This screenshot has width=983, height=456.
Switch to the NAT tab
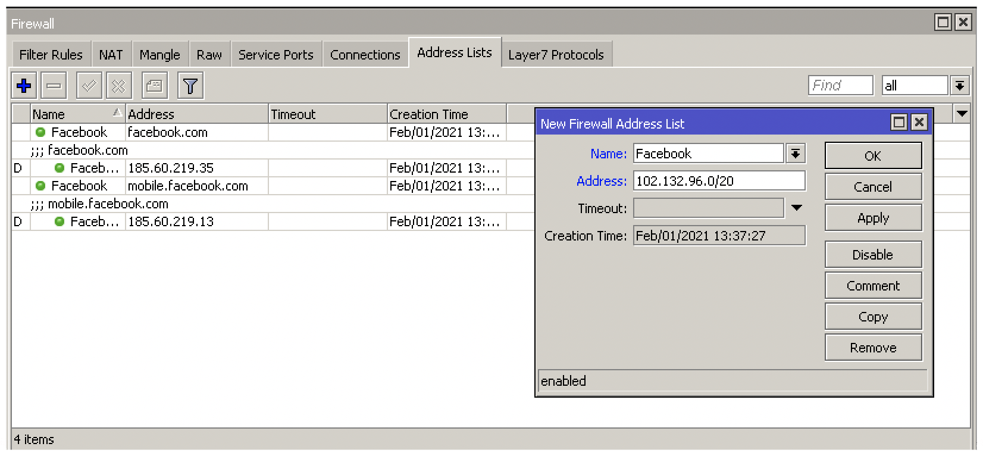pos(111,55)
